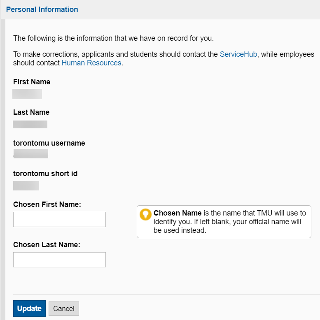Viewport: 320px width, 320px height.
Task: Click the torontomu short id label
Action: point(45,174)
